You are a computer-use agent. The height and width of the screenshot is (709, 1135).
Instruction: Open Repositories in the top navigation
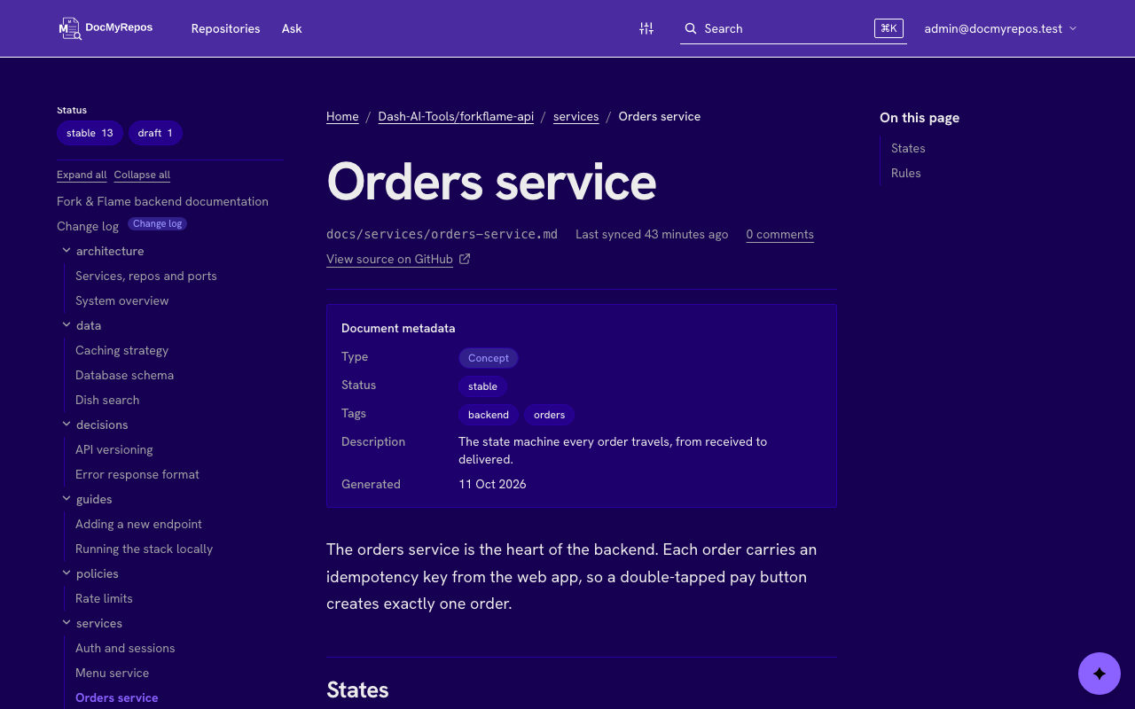coord(225,28)
